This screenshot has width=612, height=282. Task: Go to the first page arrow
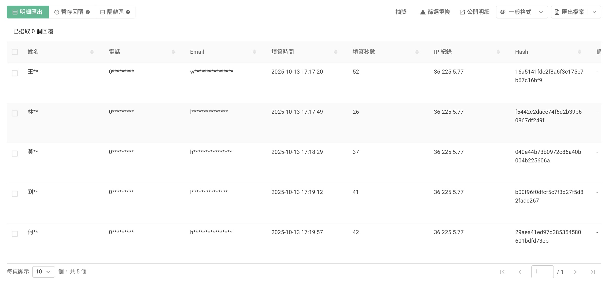tap(502, 272)
